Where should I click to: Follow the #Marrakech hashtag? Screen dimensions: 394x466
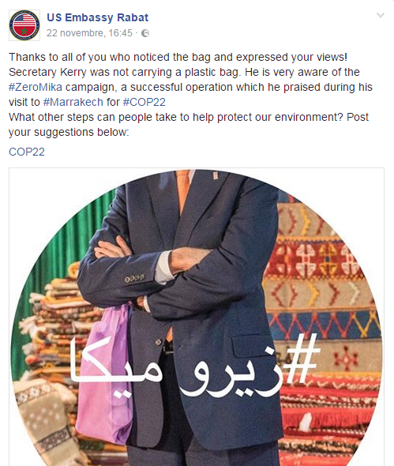pyautogui.click(x=73, y=102)
